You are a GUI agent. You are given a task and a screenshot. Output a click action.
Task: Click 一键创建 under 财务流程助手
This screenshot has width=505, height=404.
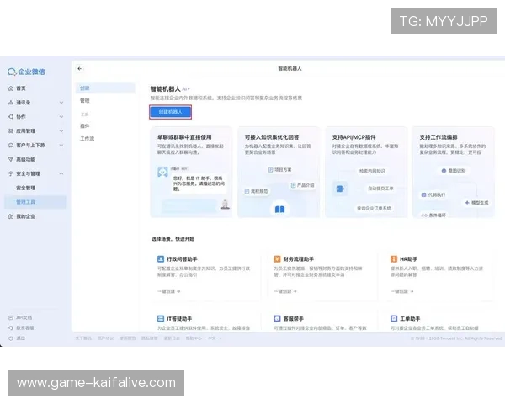pyautogui.click(x=285, y=291)
